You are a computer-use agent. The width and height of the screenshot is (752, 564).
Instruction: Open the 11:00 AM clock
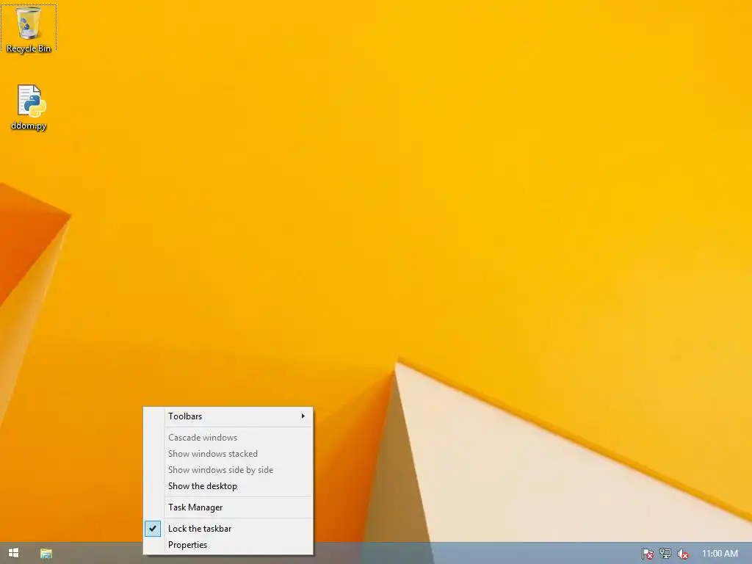[720, 554]
